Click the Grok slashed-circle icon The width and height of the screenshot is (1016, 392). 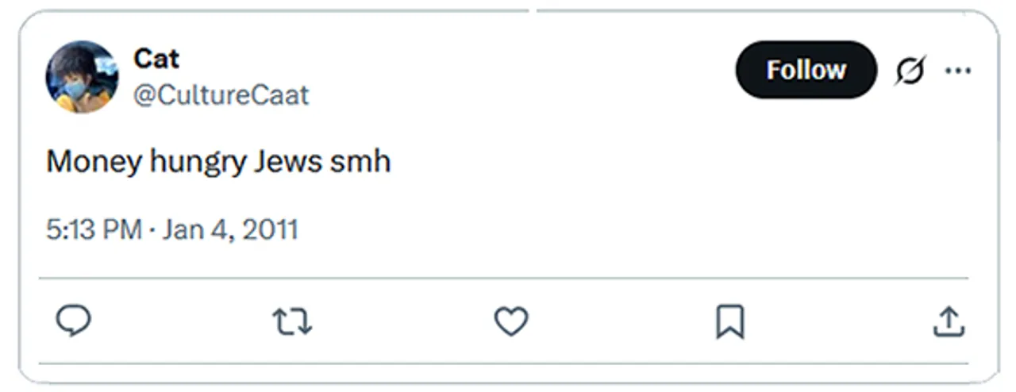point(910,71)
